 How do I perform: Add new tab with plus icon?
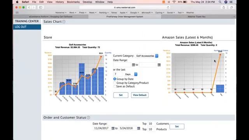click(x=234, y=17)
